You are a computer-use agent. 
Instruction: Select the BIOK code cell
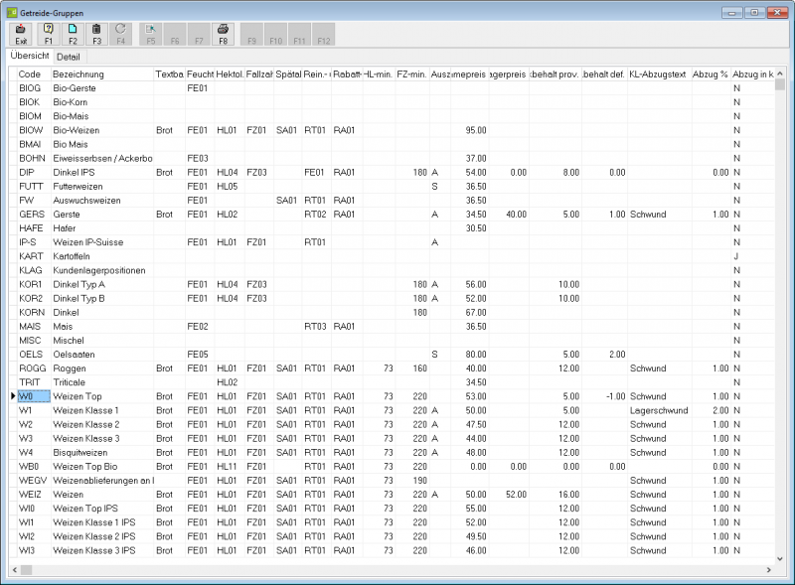tap(34, 102)
